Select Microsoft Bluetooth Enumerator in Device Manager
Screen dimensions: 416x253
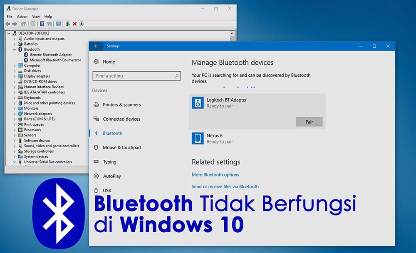tap(55, 60)
